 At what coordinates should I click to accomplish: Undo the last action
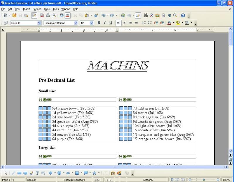point(103,15)
